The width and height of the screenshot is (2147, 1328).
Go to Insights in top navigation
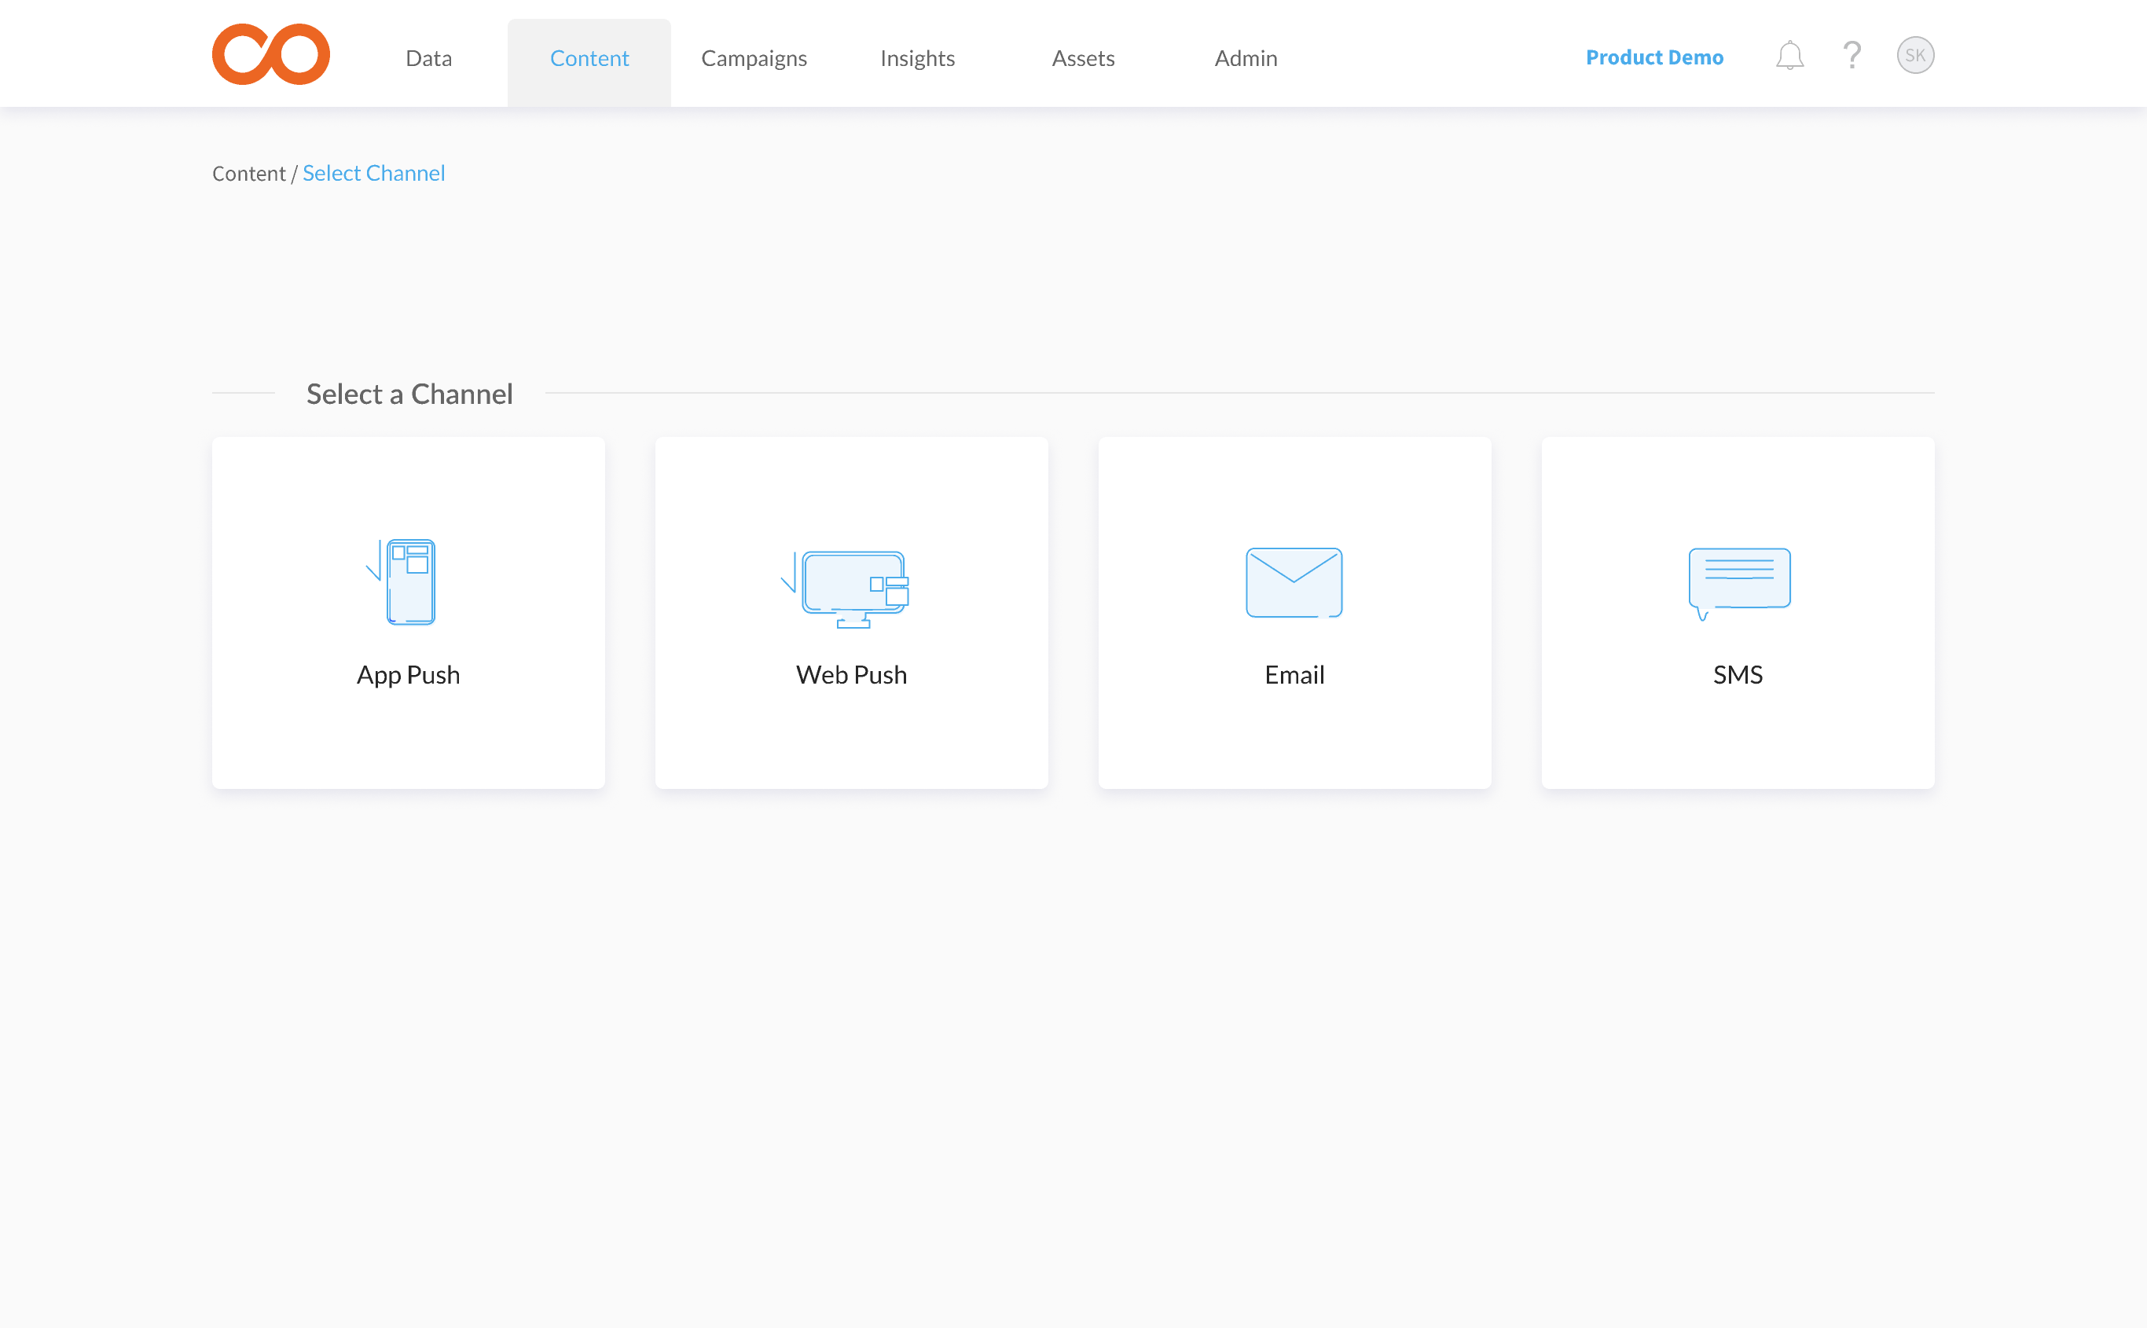(x=917, y=58)
